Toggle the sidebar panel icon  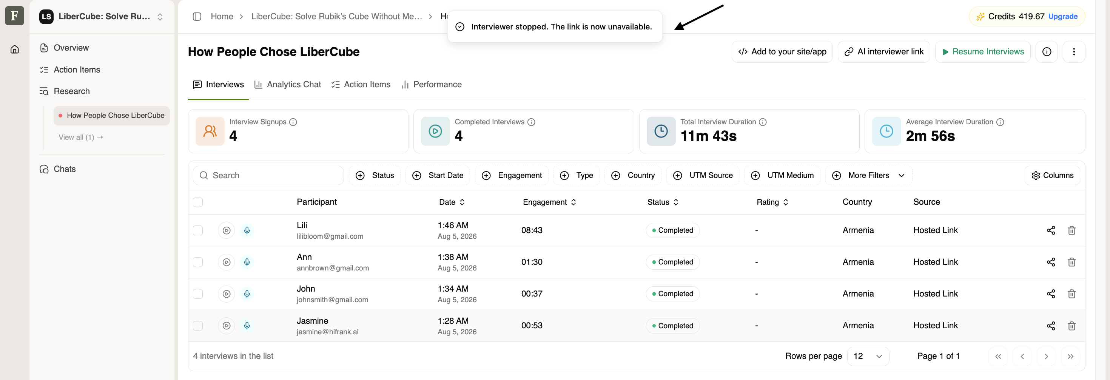(x=197, y=16)
